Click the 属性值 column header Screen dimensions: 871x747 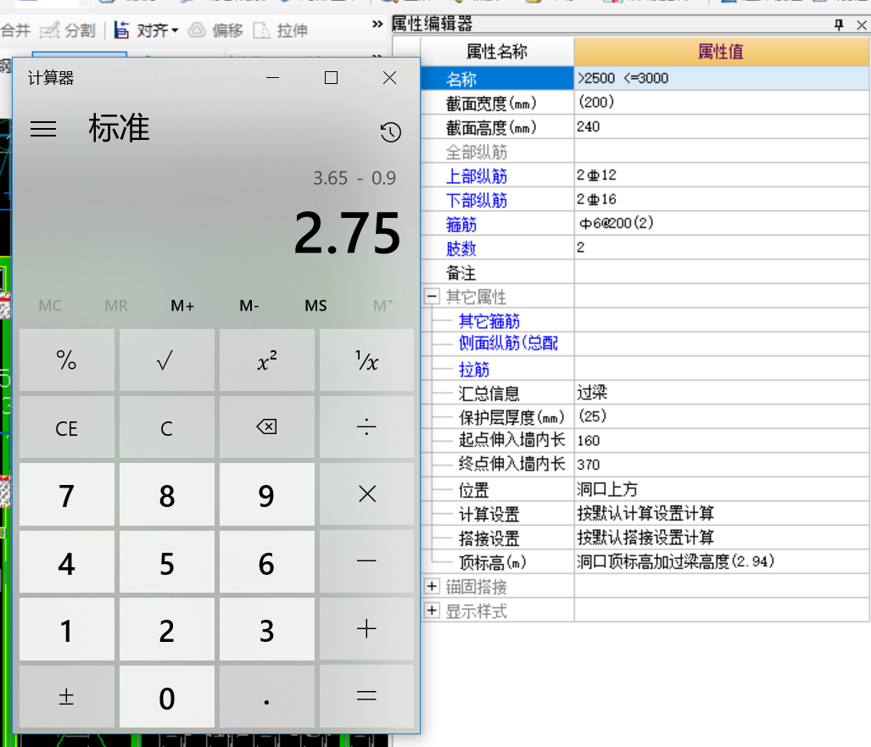pos(722,52)
